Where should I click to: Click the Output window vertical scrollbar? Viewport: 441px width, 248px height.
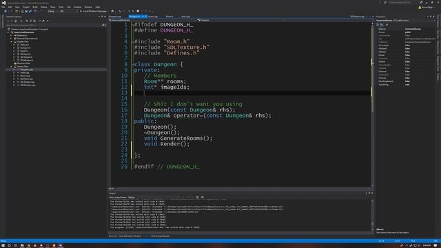372,215
